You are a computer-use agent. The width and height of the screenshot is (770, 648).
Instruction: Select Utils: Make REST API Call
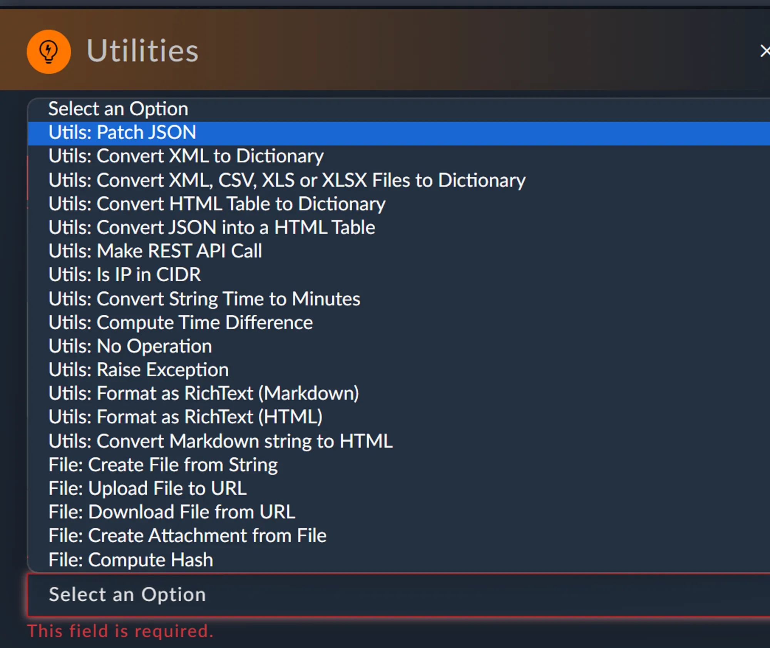(155, 251)
